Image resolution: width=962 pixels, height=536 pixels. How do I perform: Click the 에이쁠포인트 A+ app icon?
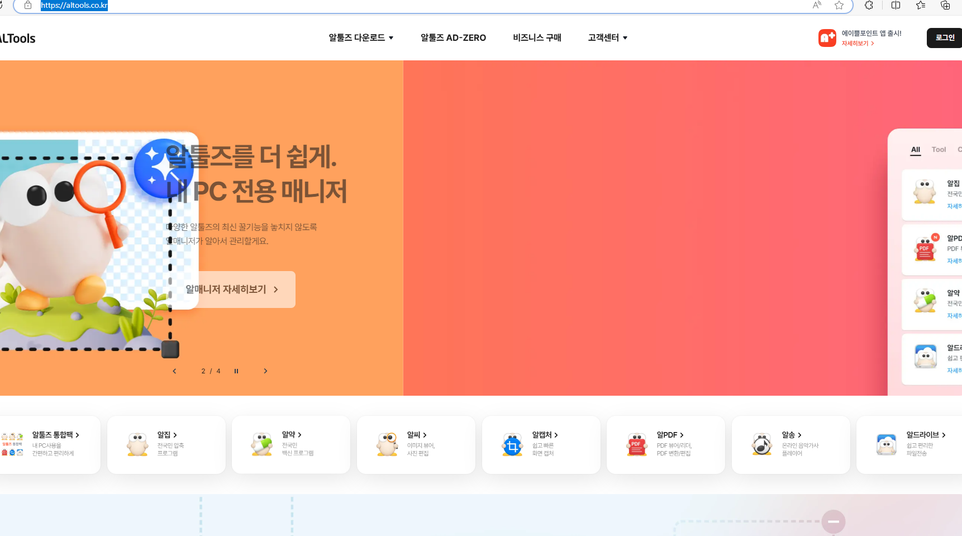click(x=827, y=37)
